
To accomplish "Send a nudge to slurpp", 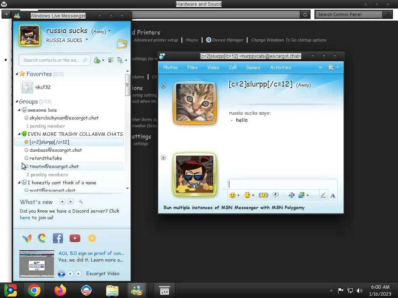I will point(263,195).
